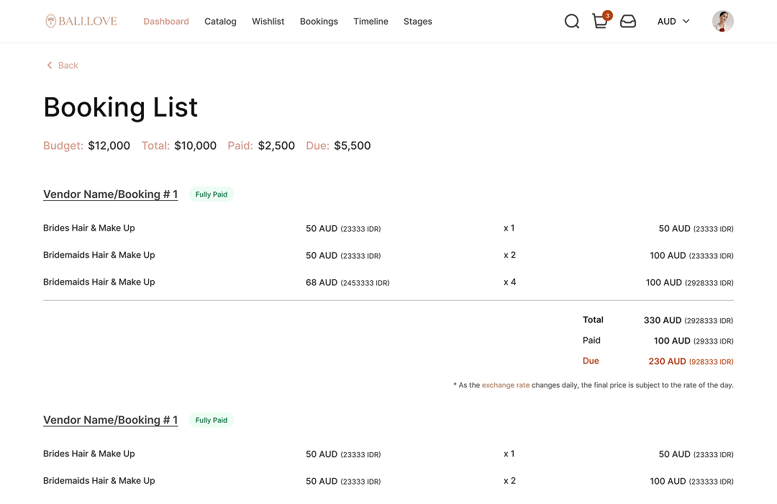777x504 pixels.
Task: Click the Bali.Love palm logo
Action: 50,22
